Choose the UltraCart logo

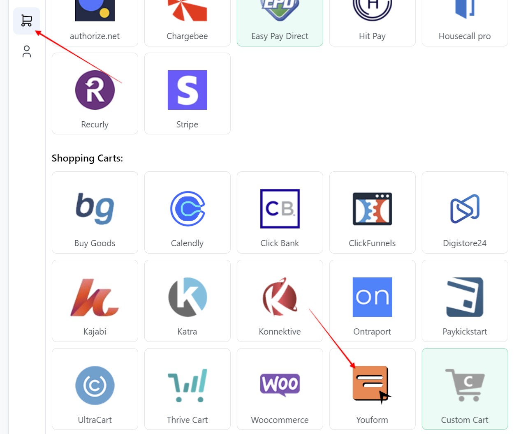(95, 386)
